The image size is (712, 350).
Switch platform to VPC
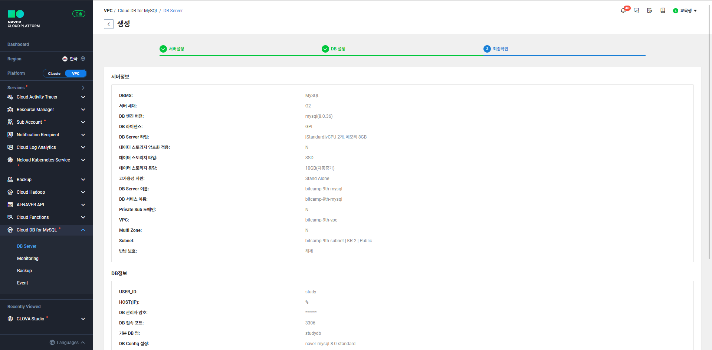click(76, 73)
